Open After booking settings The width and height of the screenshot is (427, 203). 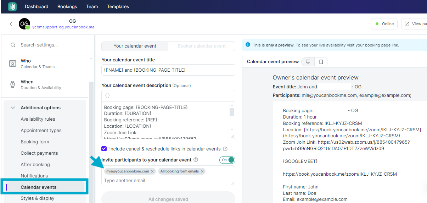pyautogui.click(x=35, y=164)
